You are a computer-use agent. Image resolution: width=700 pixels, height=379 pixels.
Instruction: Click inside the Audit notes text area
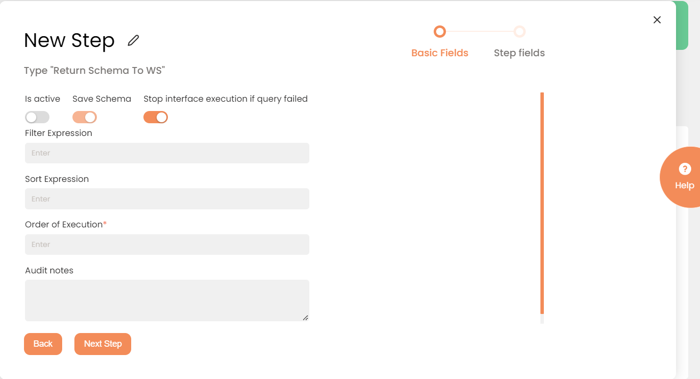pyautogui.click(x=167, y=300)
